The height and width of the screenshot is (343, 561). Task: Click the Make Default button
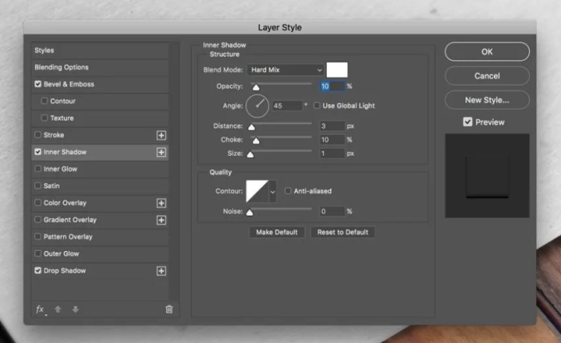point(277,233)
